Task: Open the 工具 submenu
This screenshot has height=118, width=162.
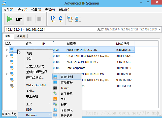Action: point(35,104)
